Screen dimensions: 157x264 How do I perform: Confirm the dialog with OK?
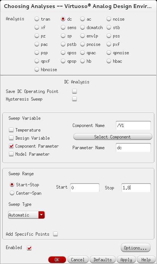tap(57, 260)
